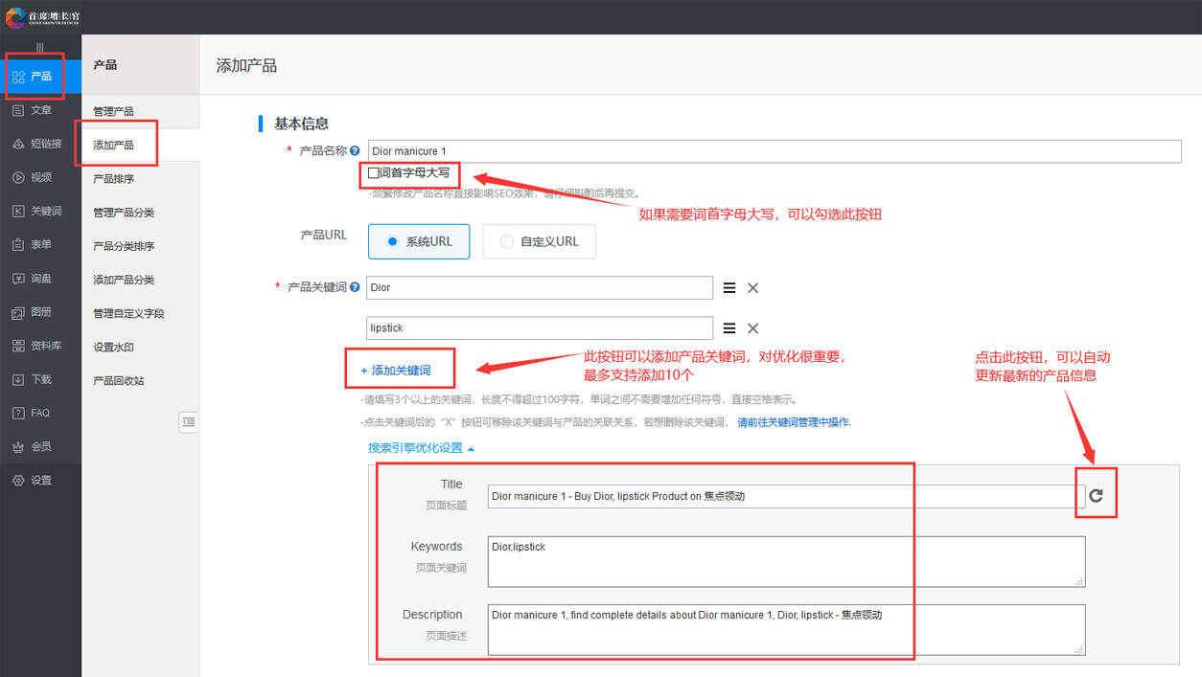The width and height of the screenshot is (1202, 677).
Task: Open 管理产品 menu item
Action: (114, 112)
